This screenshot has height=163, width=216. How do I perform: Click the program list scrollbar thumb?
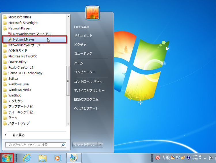[68, 81]
